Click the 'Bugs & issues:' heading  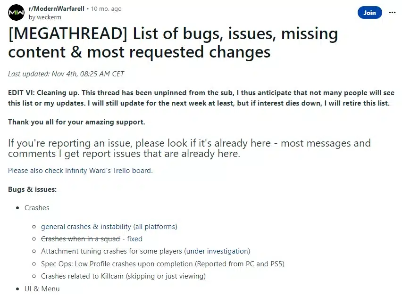tap(32, 189)
